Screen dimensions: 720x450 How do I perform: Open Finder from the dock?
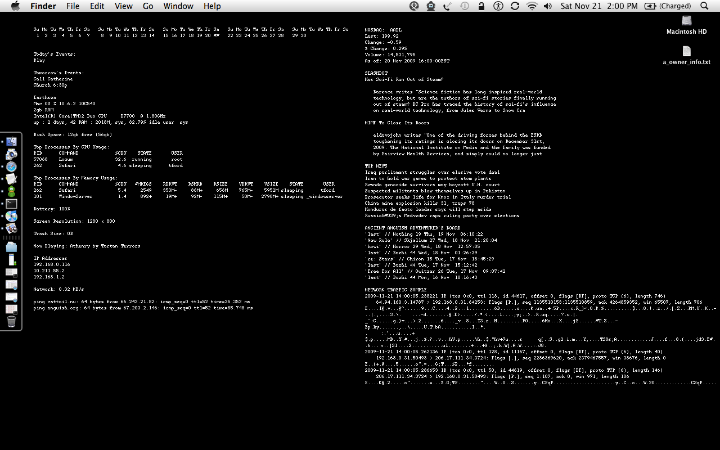click(11, 142)
